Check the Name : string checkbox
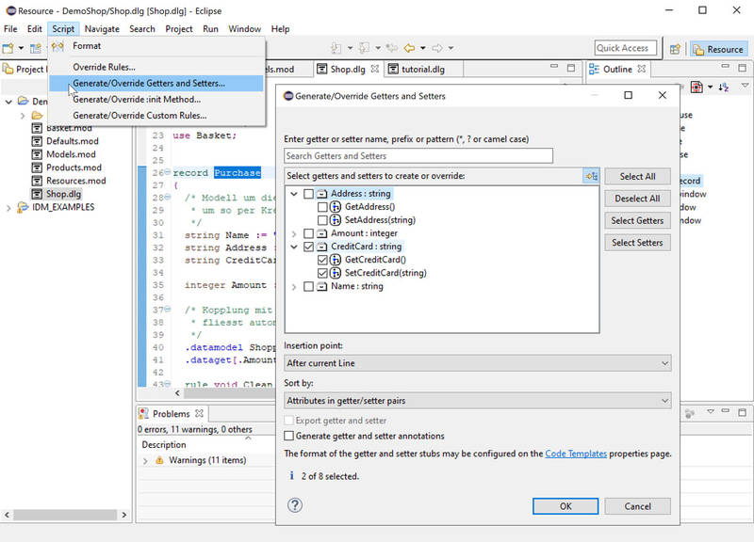The width and height of the screenshot is (754, 542). (309, 287)
